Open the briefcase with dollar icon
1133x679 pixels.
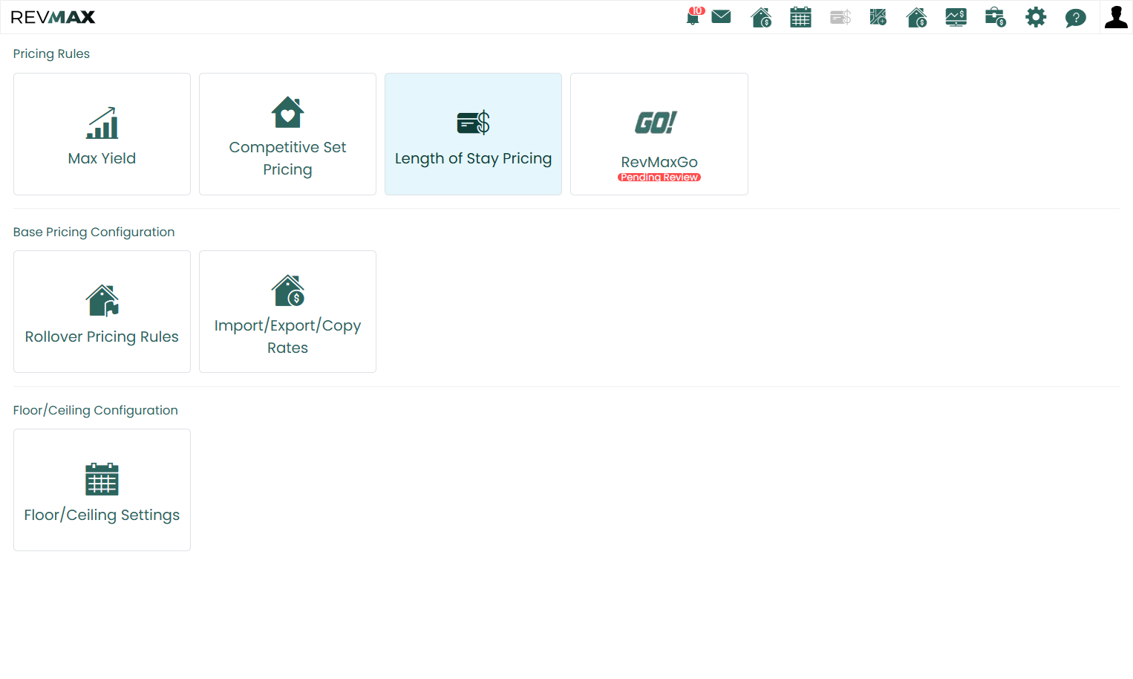[996, 17]
